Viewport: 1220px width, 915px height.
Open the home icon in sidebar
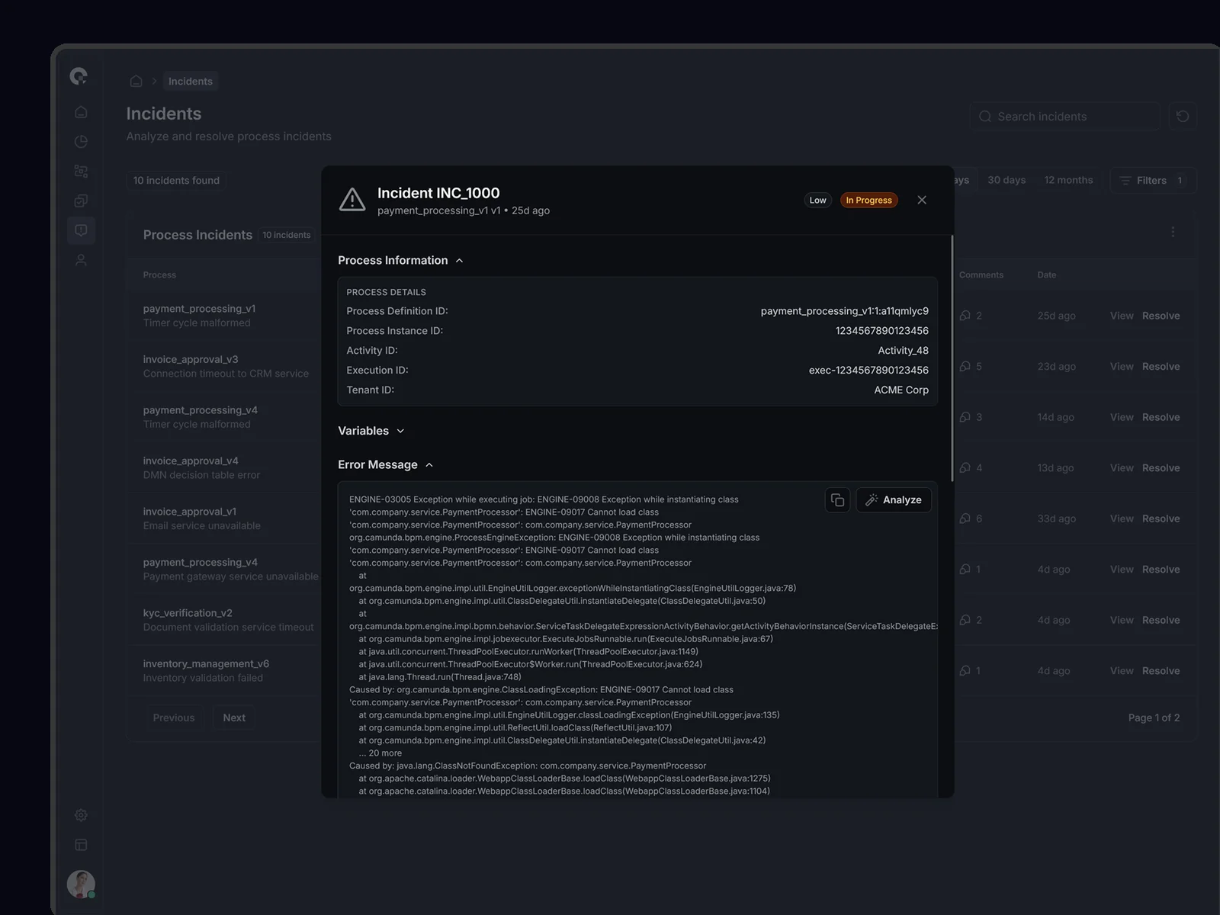point(81,112)
